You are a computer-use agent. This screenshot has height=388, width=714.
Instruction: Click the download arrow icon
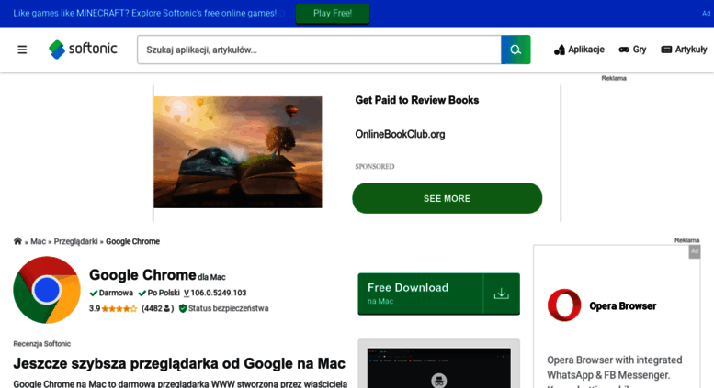[502, 294]
